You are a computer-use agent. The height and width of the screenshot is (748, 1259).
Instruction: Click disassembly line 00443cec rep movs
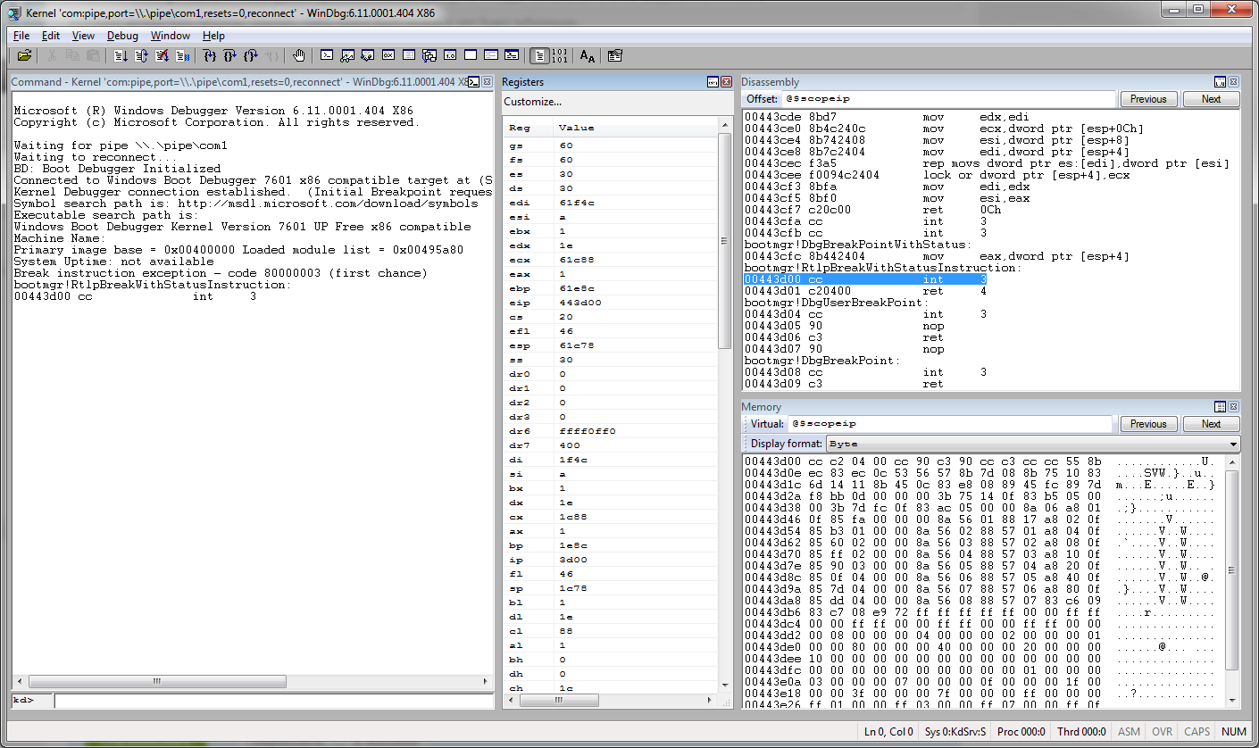click(987, 163)
